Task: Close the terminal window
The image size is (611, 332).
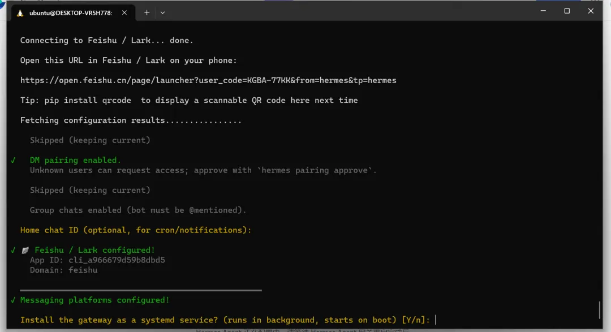Action: [591, 11]
